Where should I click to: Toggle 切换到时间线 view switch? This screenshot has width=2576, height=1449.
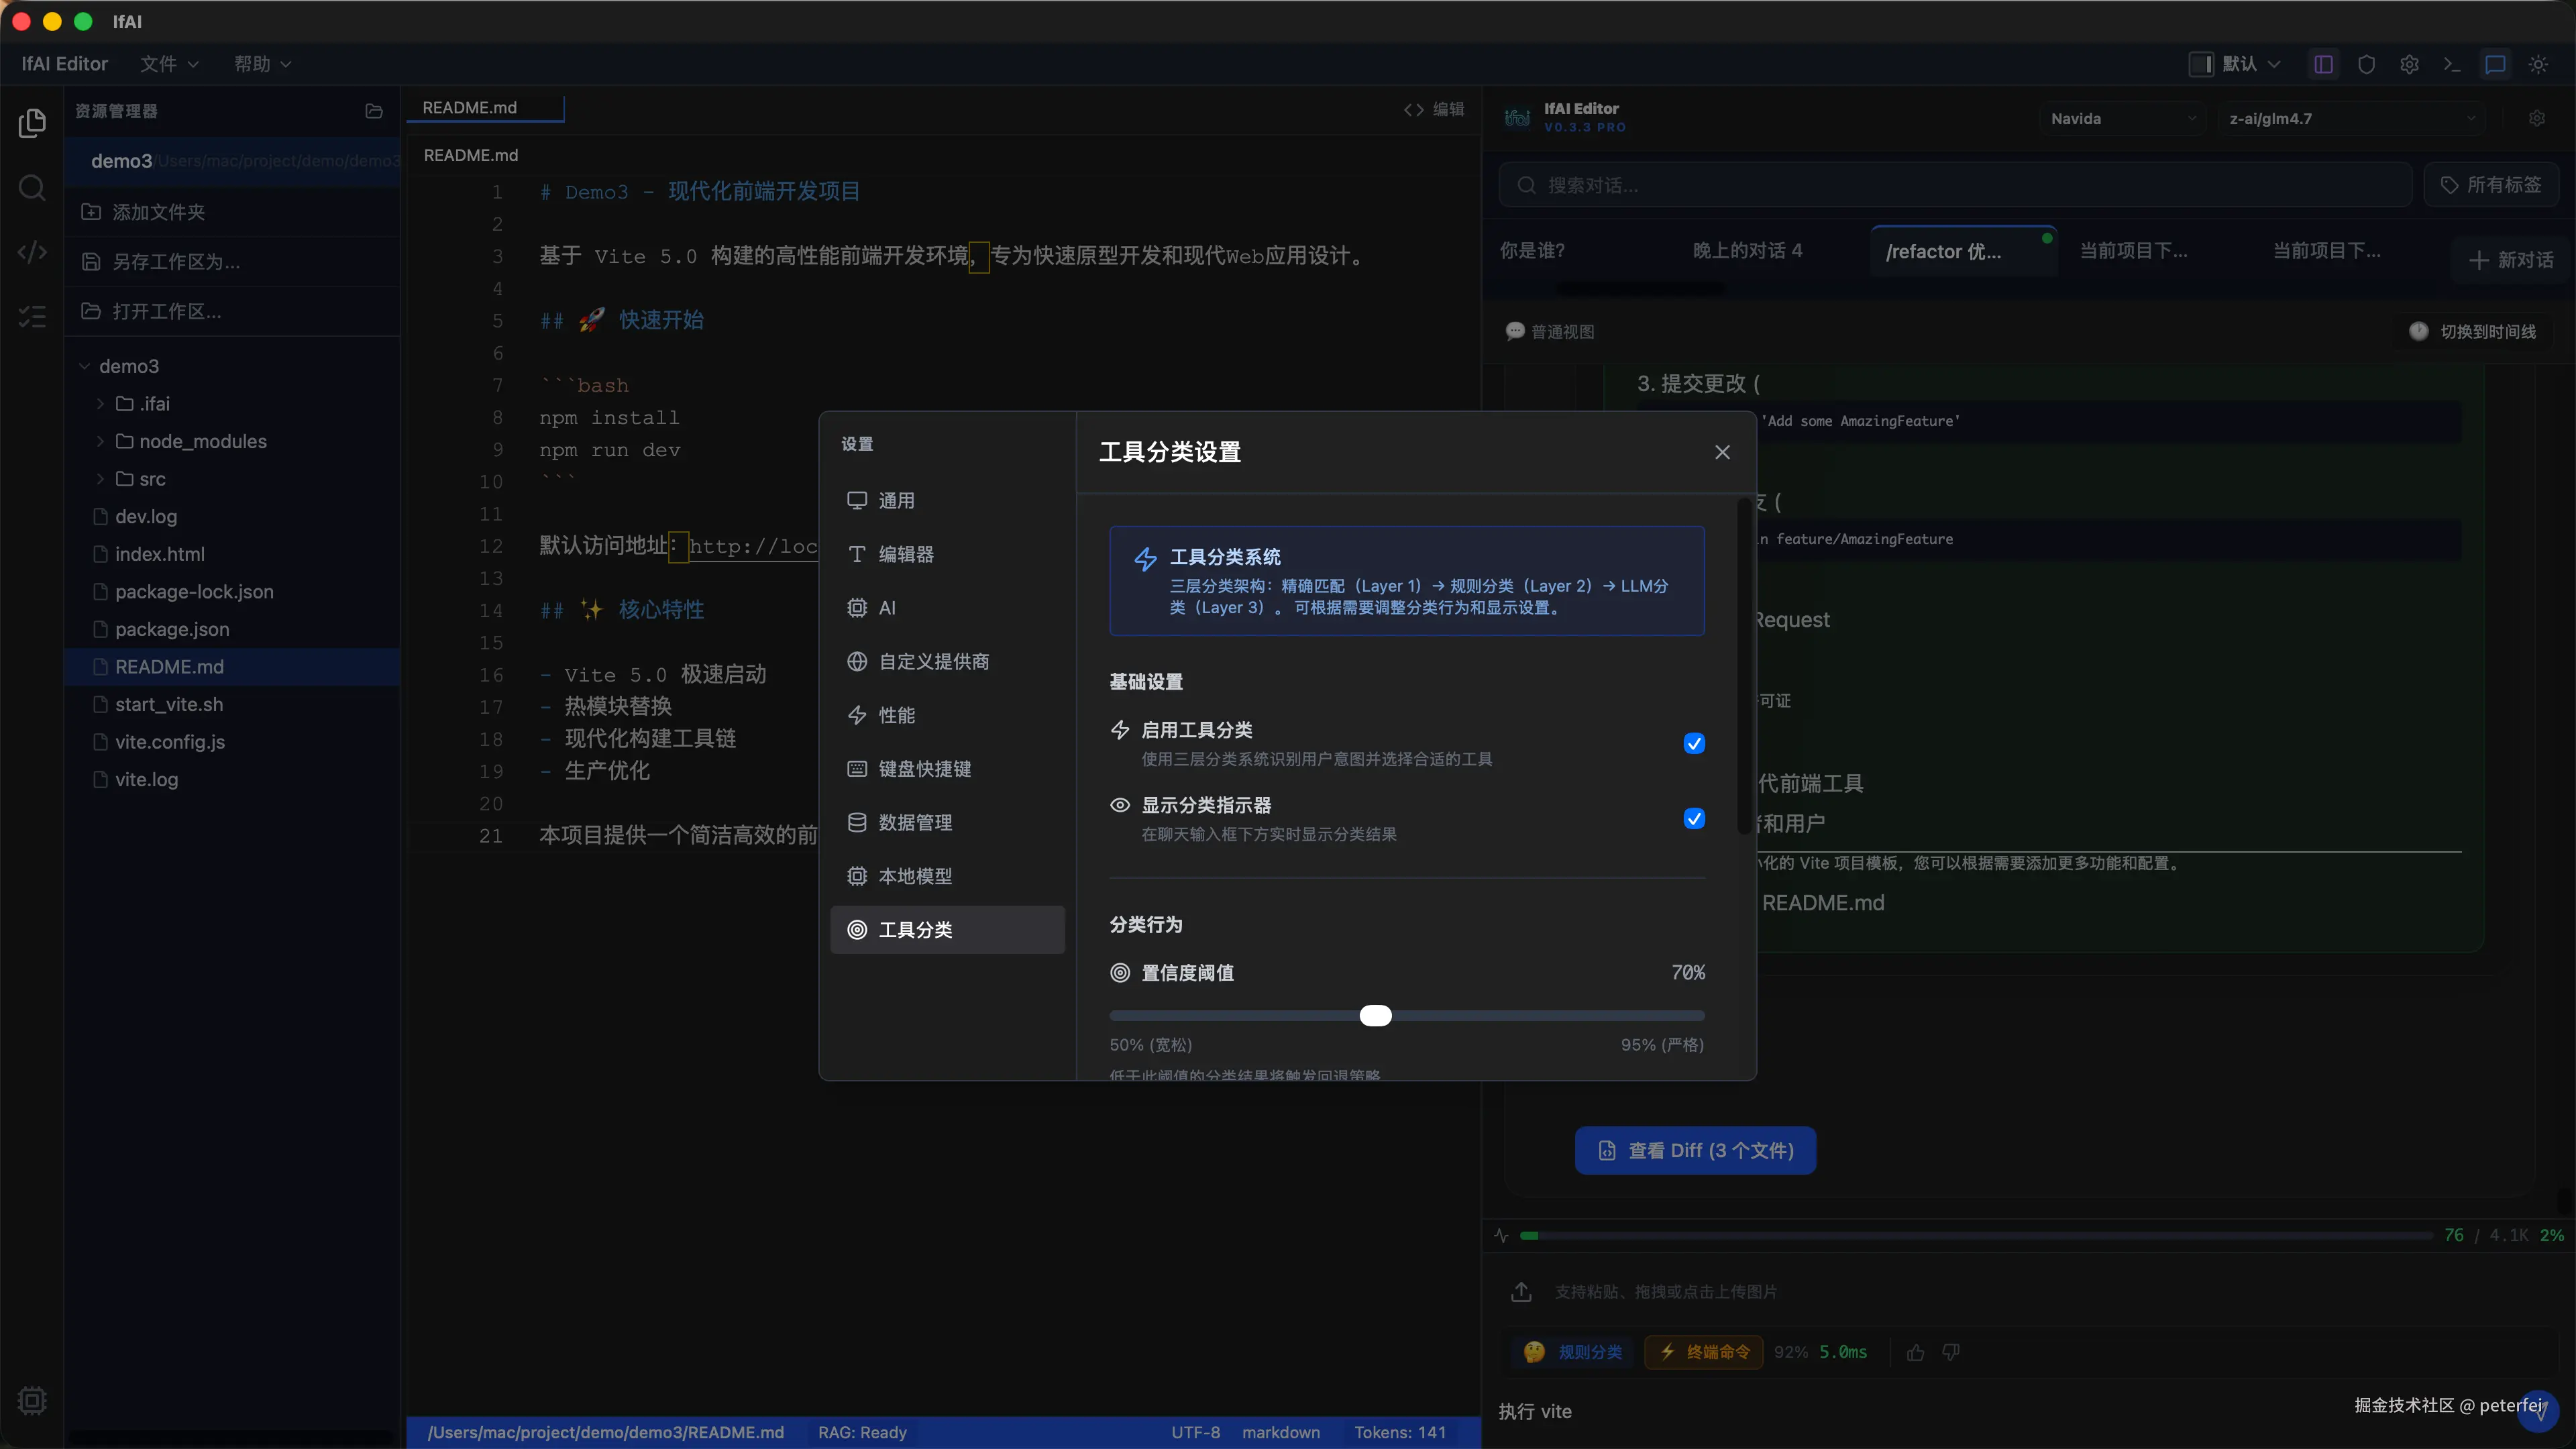2472,331
